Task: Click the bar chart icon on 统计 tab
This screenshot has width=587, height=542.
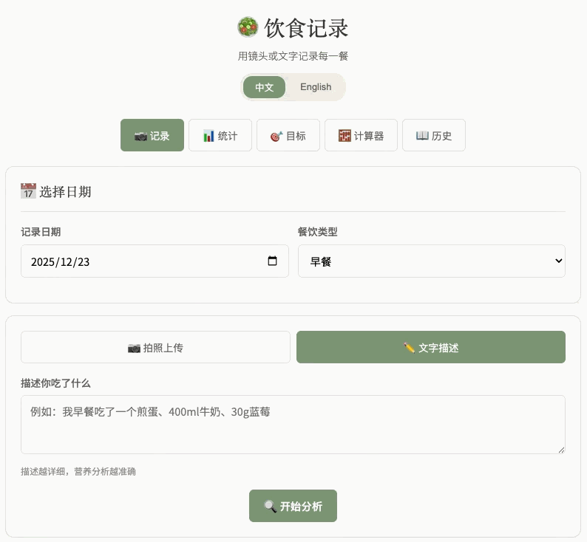Action: click(208, 136)
